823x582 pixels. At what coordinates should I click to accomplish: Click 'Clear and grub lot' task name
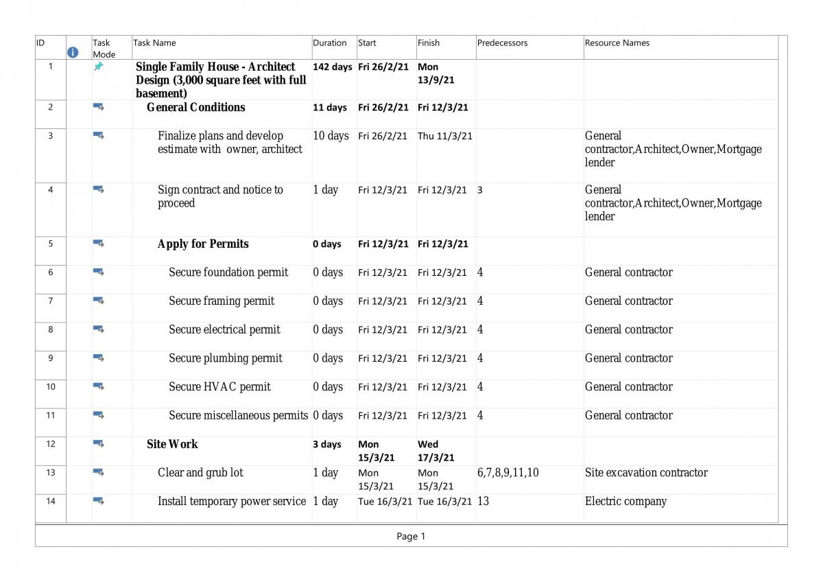click(x=200, y=472)
